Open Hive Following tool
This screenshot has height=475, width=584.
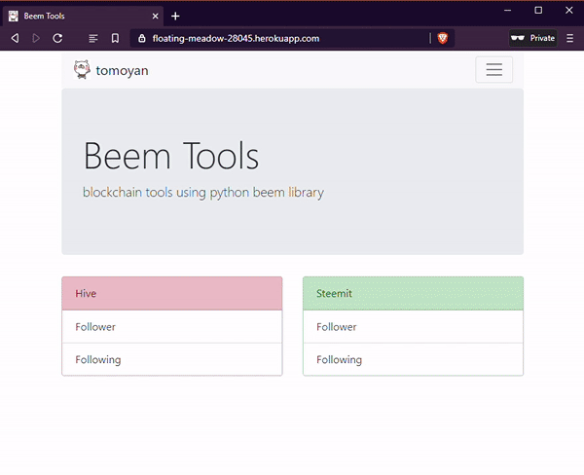pos(172,359)
